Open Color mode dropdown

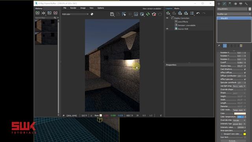pyautogui.click(x=239, y=110)
